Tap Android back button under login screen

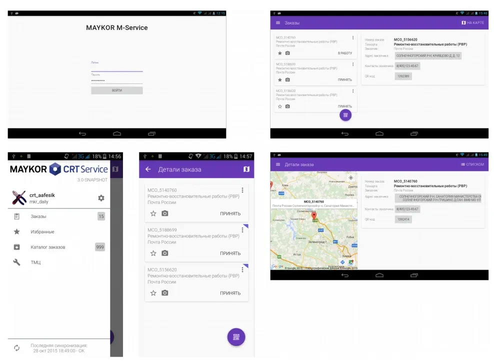point(82,133)
